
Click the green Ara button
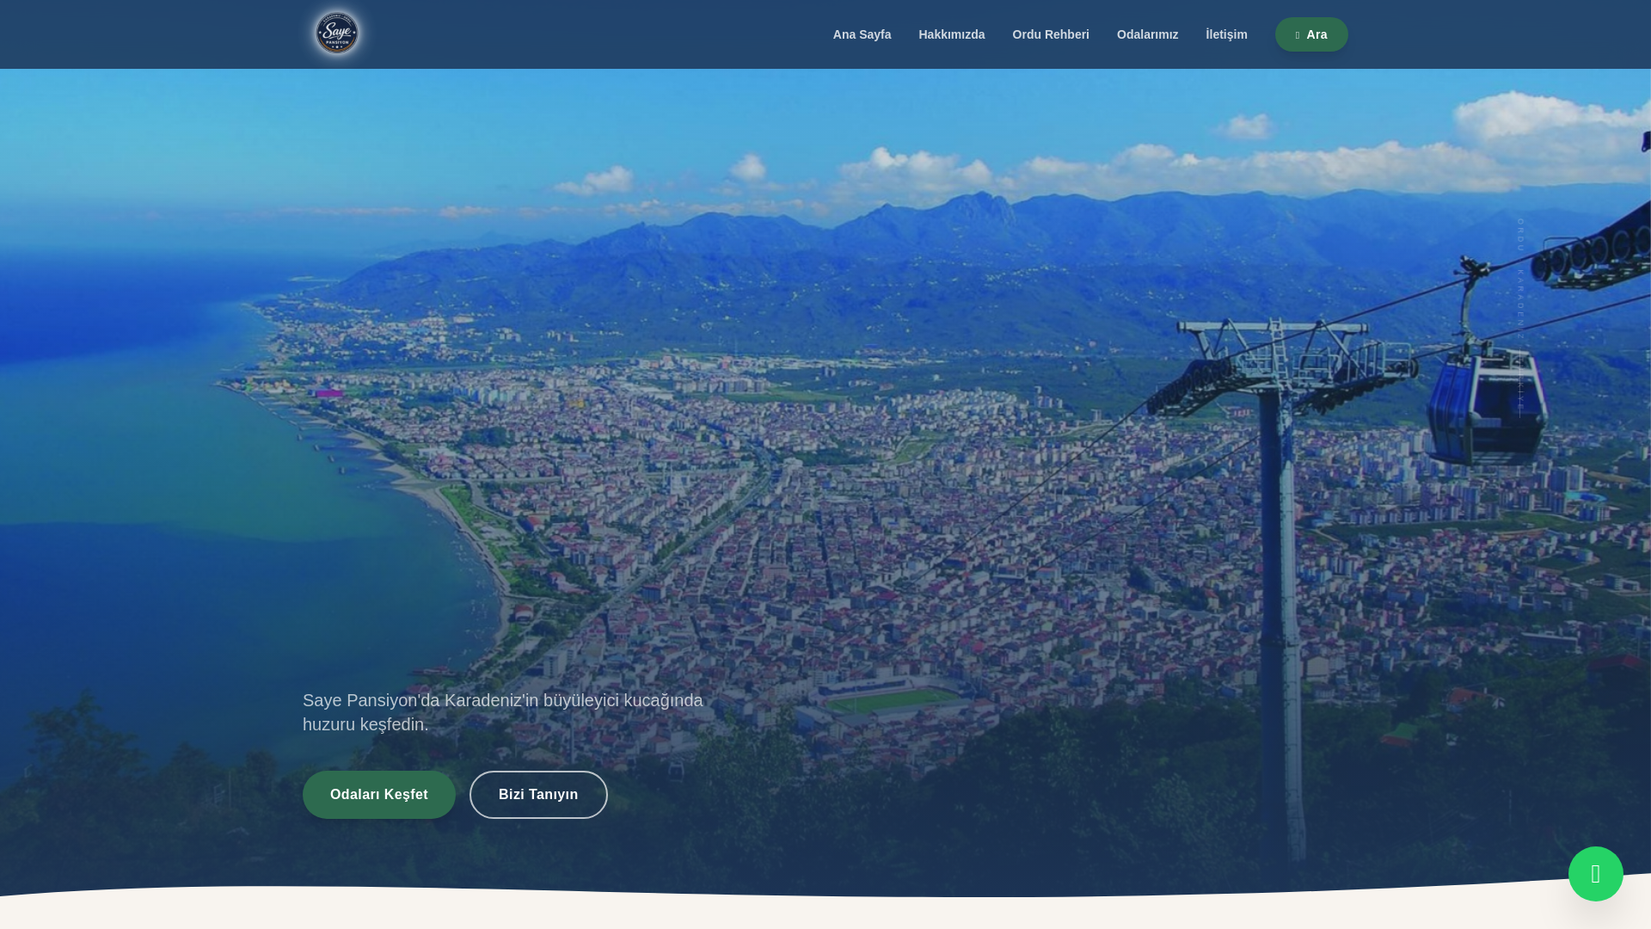(x=1311, y=34)
